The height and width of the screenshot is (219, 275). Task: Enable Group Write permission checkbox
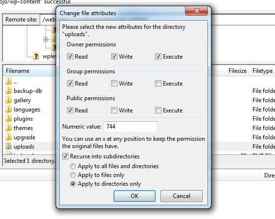pos(114,84)
